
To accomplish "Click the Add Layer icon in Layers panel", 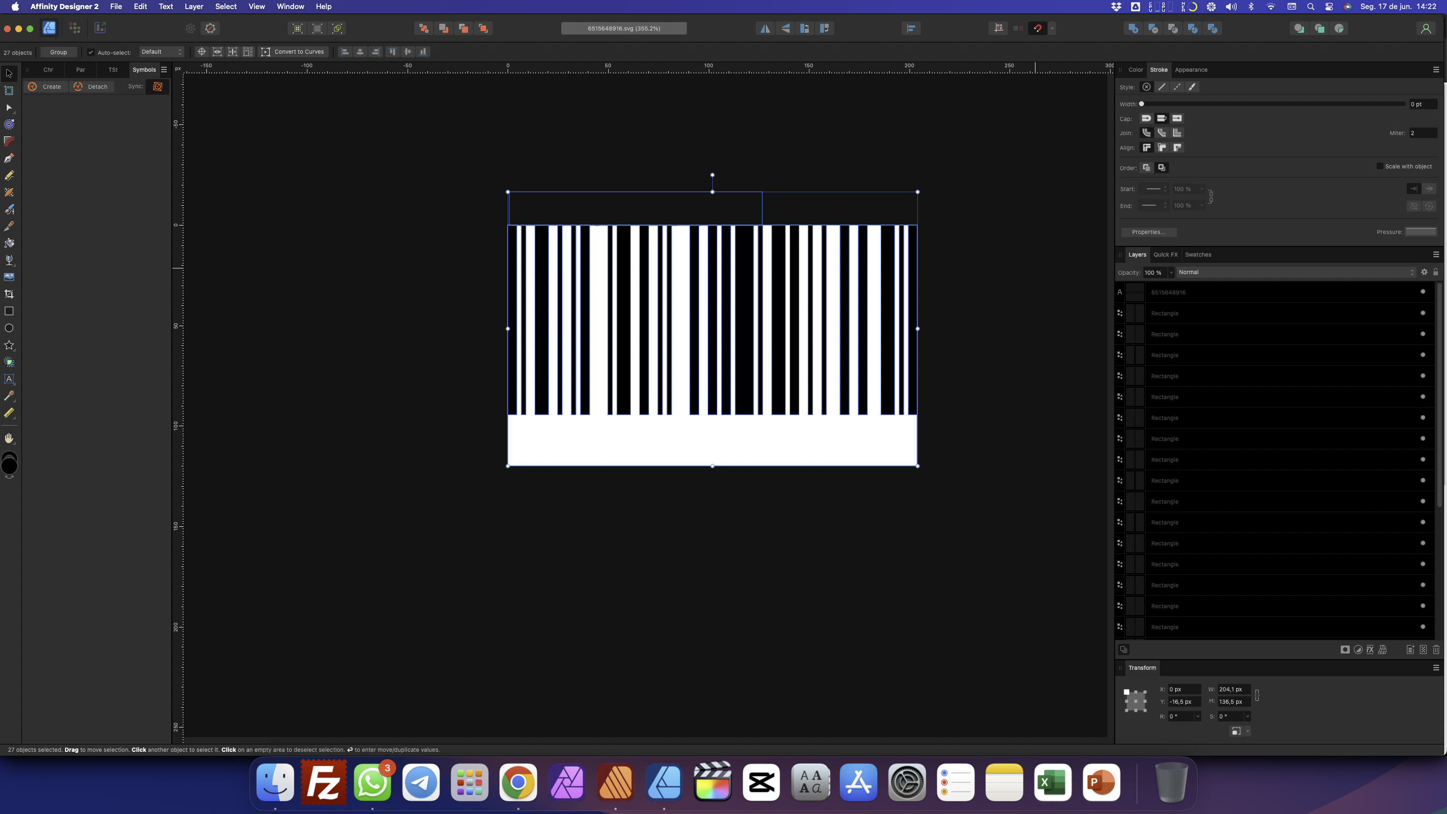I will click(x=1410, y=650).
